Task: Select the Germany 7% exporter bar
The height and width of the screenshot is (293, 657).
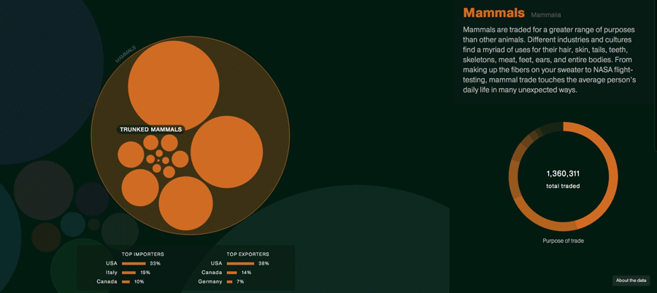Action: pos(229,281)
